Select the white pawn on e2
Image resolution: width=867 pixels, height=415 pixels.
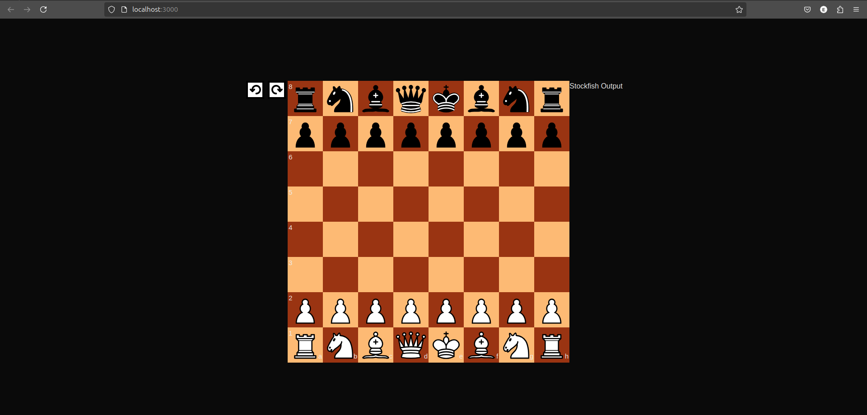click(446, 310)
